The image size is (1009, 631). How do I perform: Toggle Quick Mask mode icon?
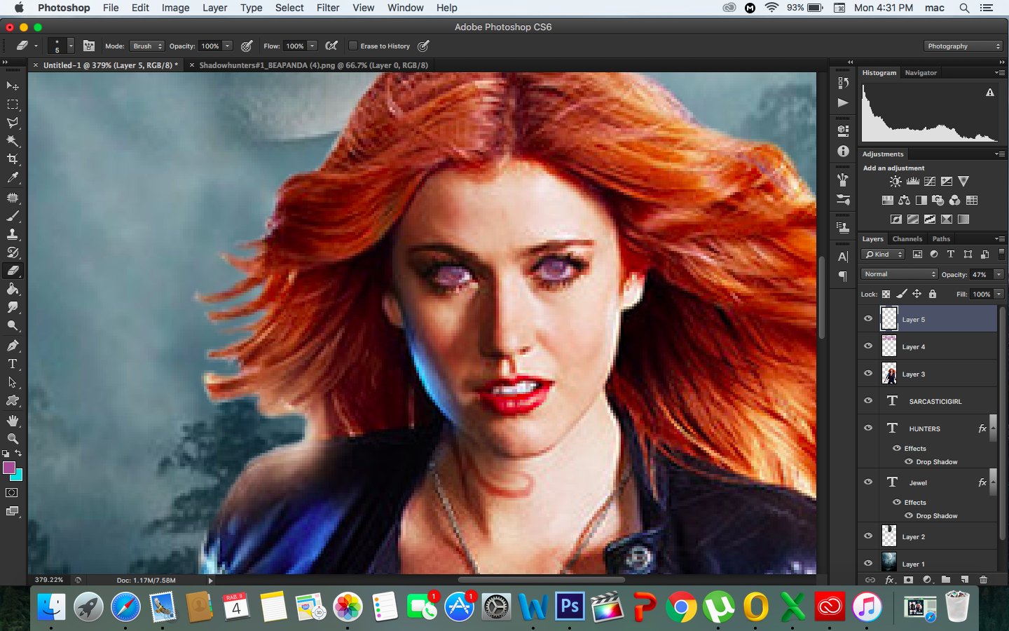(x=12, y=493)
